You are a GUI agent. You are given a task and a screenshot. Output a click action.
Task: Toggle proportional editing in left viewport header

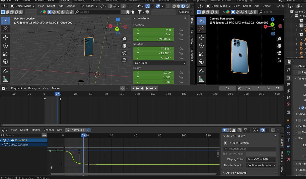[x=123, y=6]
